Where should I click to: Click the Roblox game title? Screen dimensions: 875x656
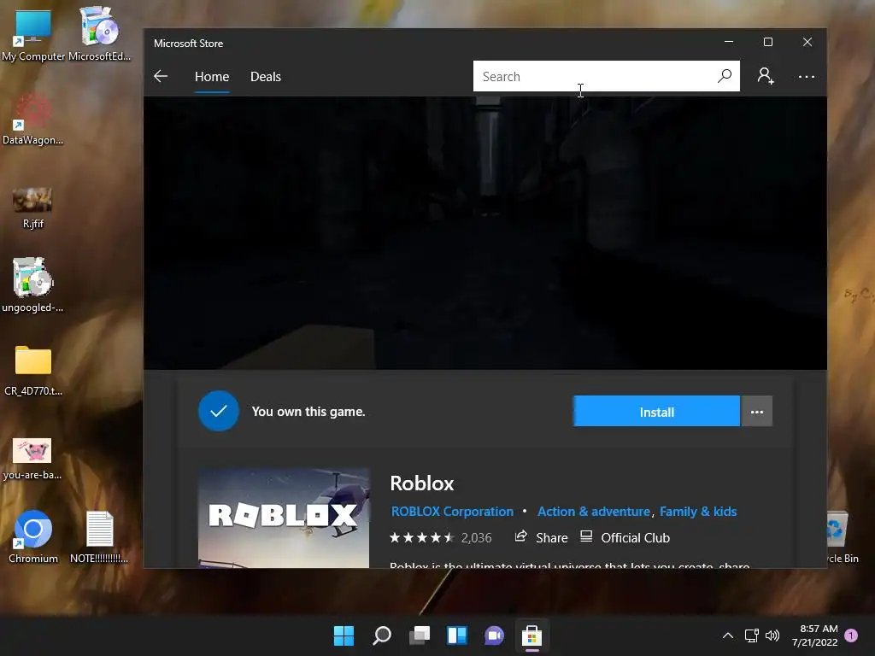pyautogui.click(x=422, y=483)
